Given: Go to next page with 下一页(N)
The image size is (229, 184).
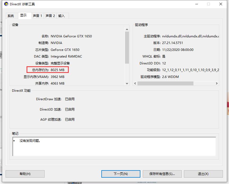Looking at the screenshot, I should pos(121,174).
